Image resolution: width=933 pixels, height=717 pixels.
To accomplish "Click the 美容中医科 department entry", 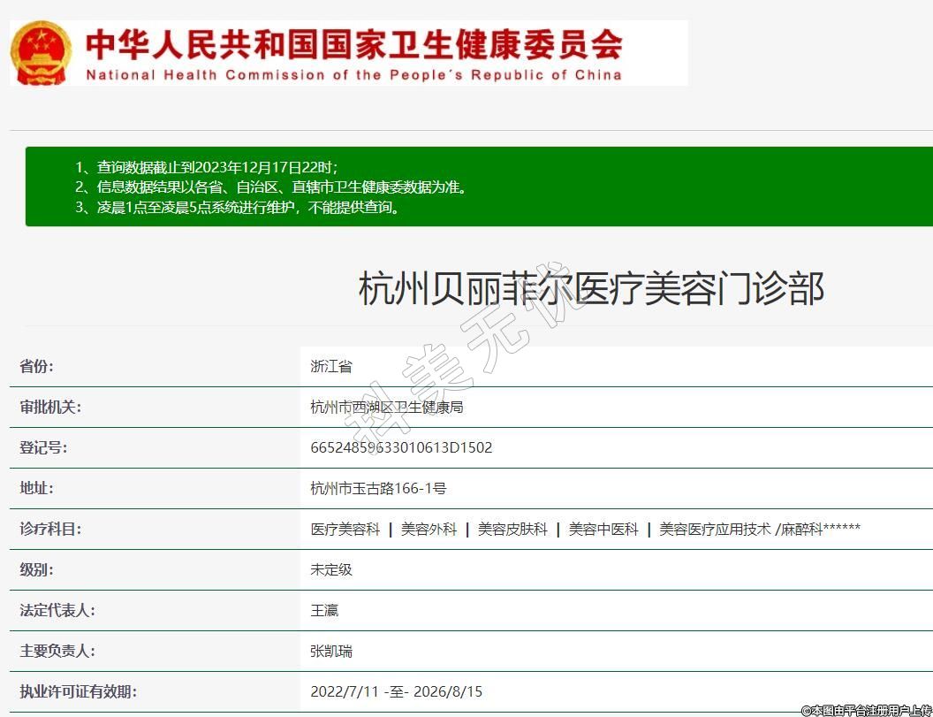I will [x=603, y=529].
